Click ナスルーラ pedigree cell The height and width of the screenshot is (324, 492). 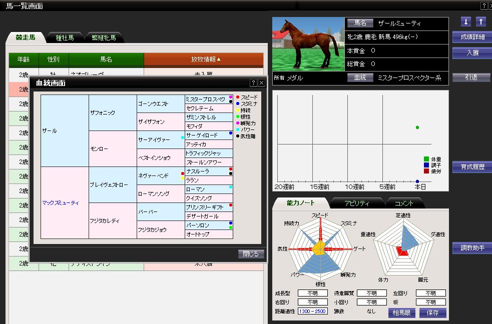(209, 171)
